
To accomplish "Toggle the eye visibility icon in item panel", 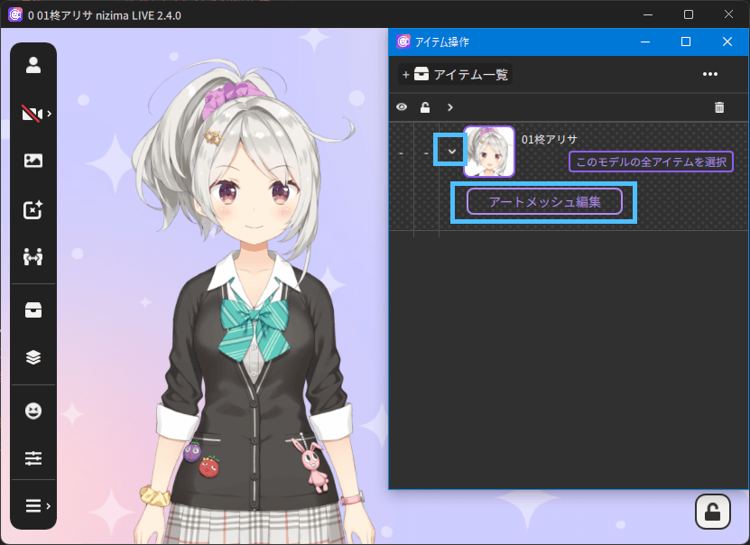I will (x=402, y=107).
